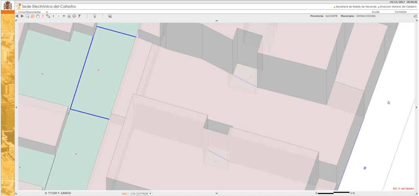Collapse the top panel with up chevron
This screenshot has width=419, height=196.
[x=216, y=20]
